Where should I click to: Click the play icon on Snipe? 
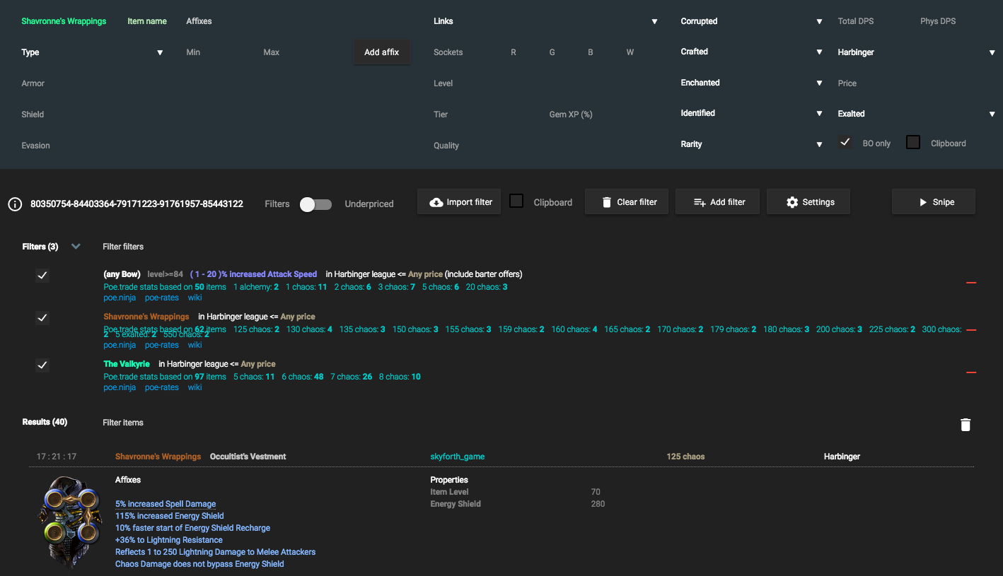pyautogui.click(x=923, y=202)
